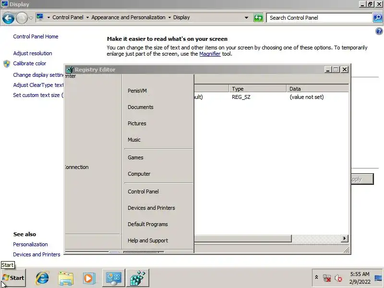Open Personalization under See also
The height and width of the screenshot is (288, 384).
(x=30, y=244)
